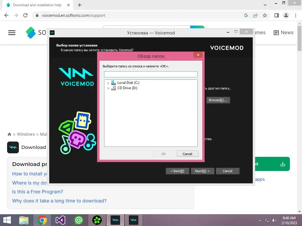
Task: Click the greyed OK button in folder dialog
Action: pos(164,154)
